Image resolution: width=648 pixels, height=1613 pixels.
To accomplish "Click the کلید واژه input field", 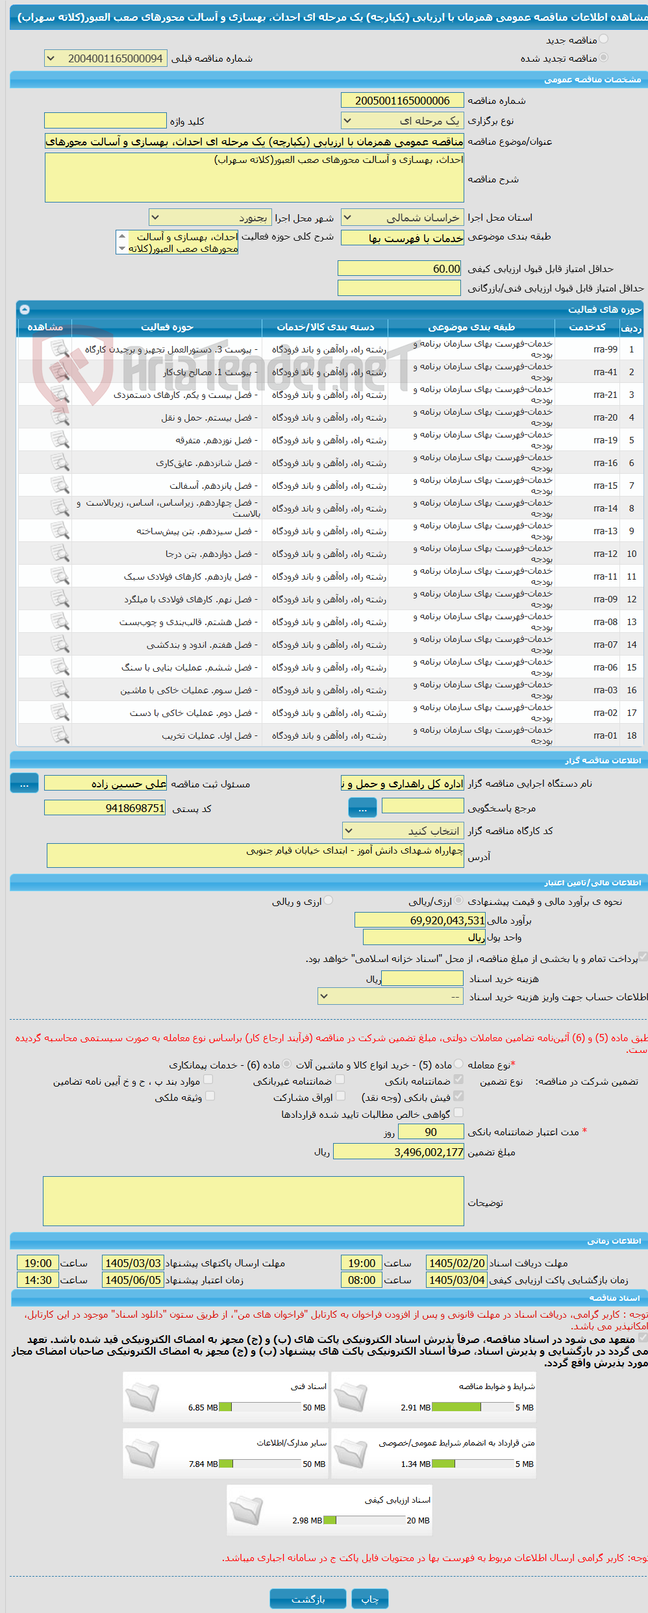I will coord(105,121).
